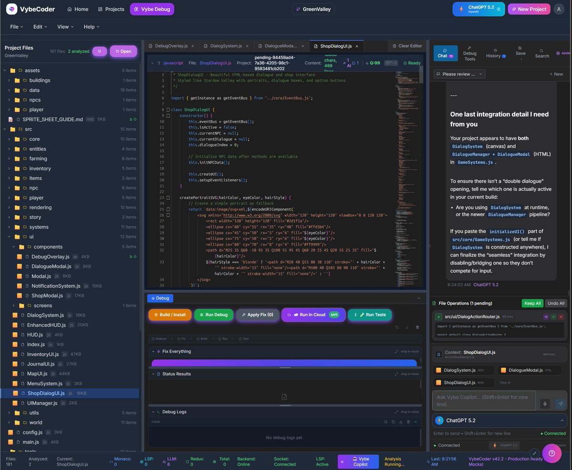Open the Help menu
The height and width of the screenshot is (470, 572).
(92, 27)
